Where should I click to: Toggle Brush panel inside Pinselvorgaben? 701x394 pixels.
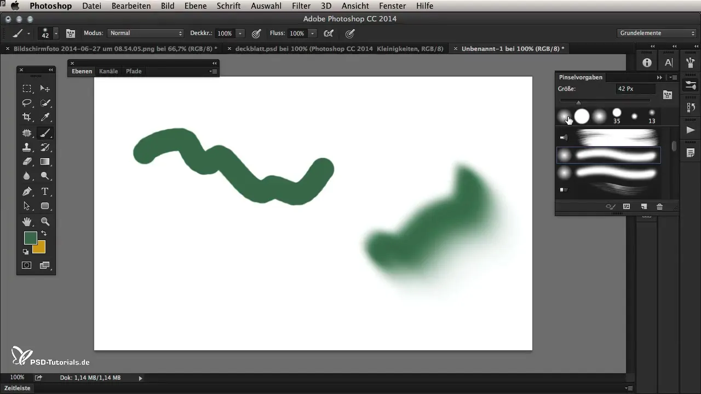(667, 95)
